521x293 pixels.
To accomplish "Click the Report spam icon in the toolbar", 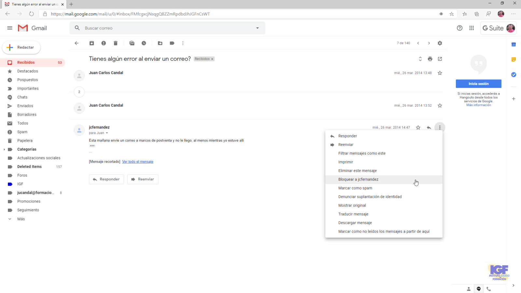I will click(104, 43).
